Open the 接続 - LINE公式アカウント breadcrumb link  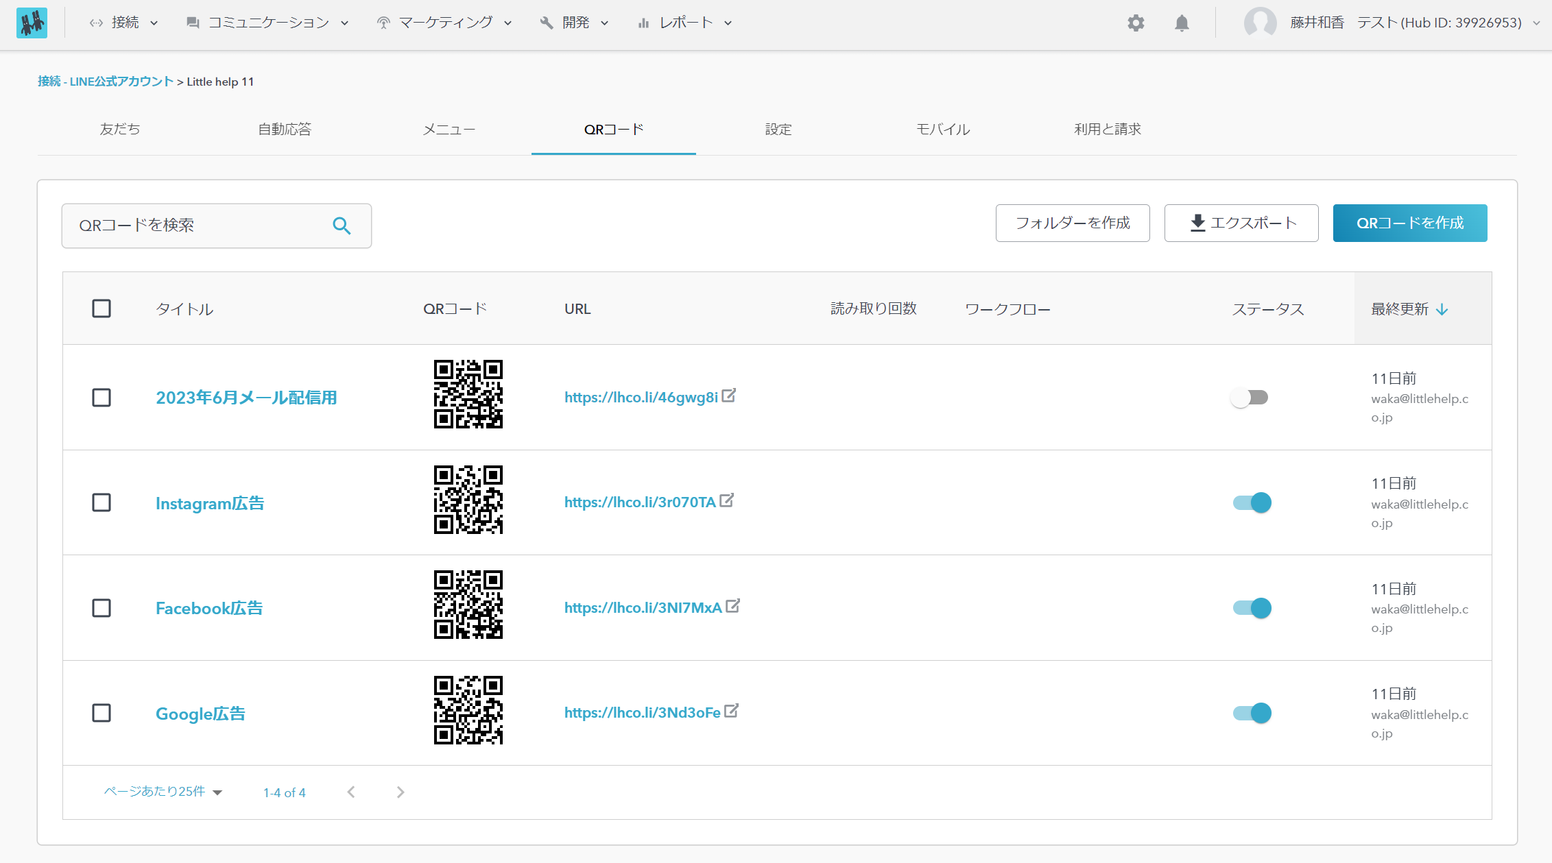click(106, 82)
